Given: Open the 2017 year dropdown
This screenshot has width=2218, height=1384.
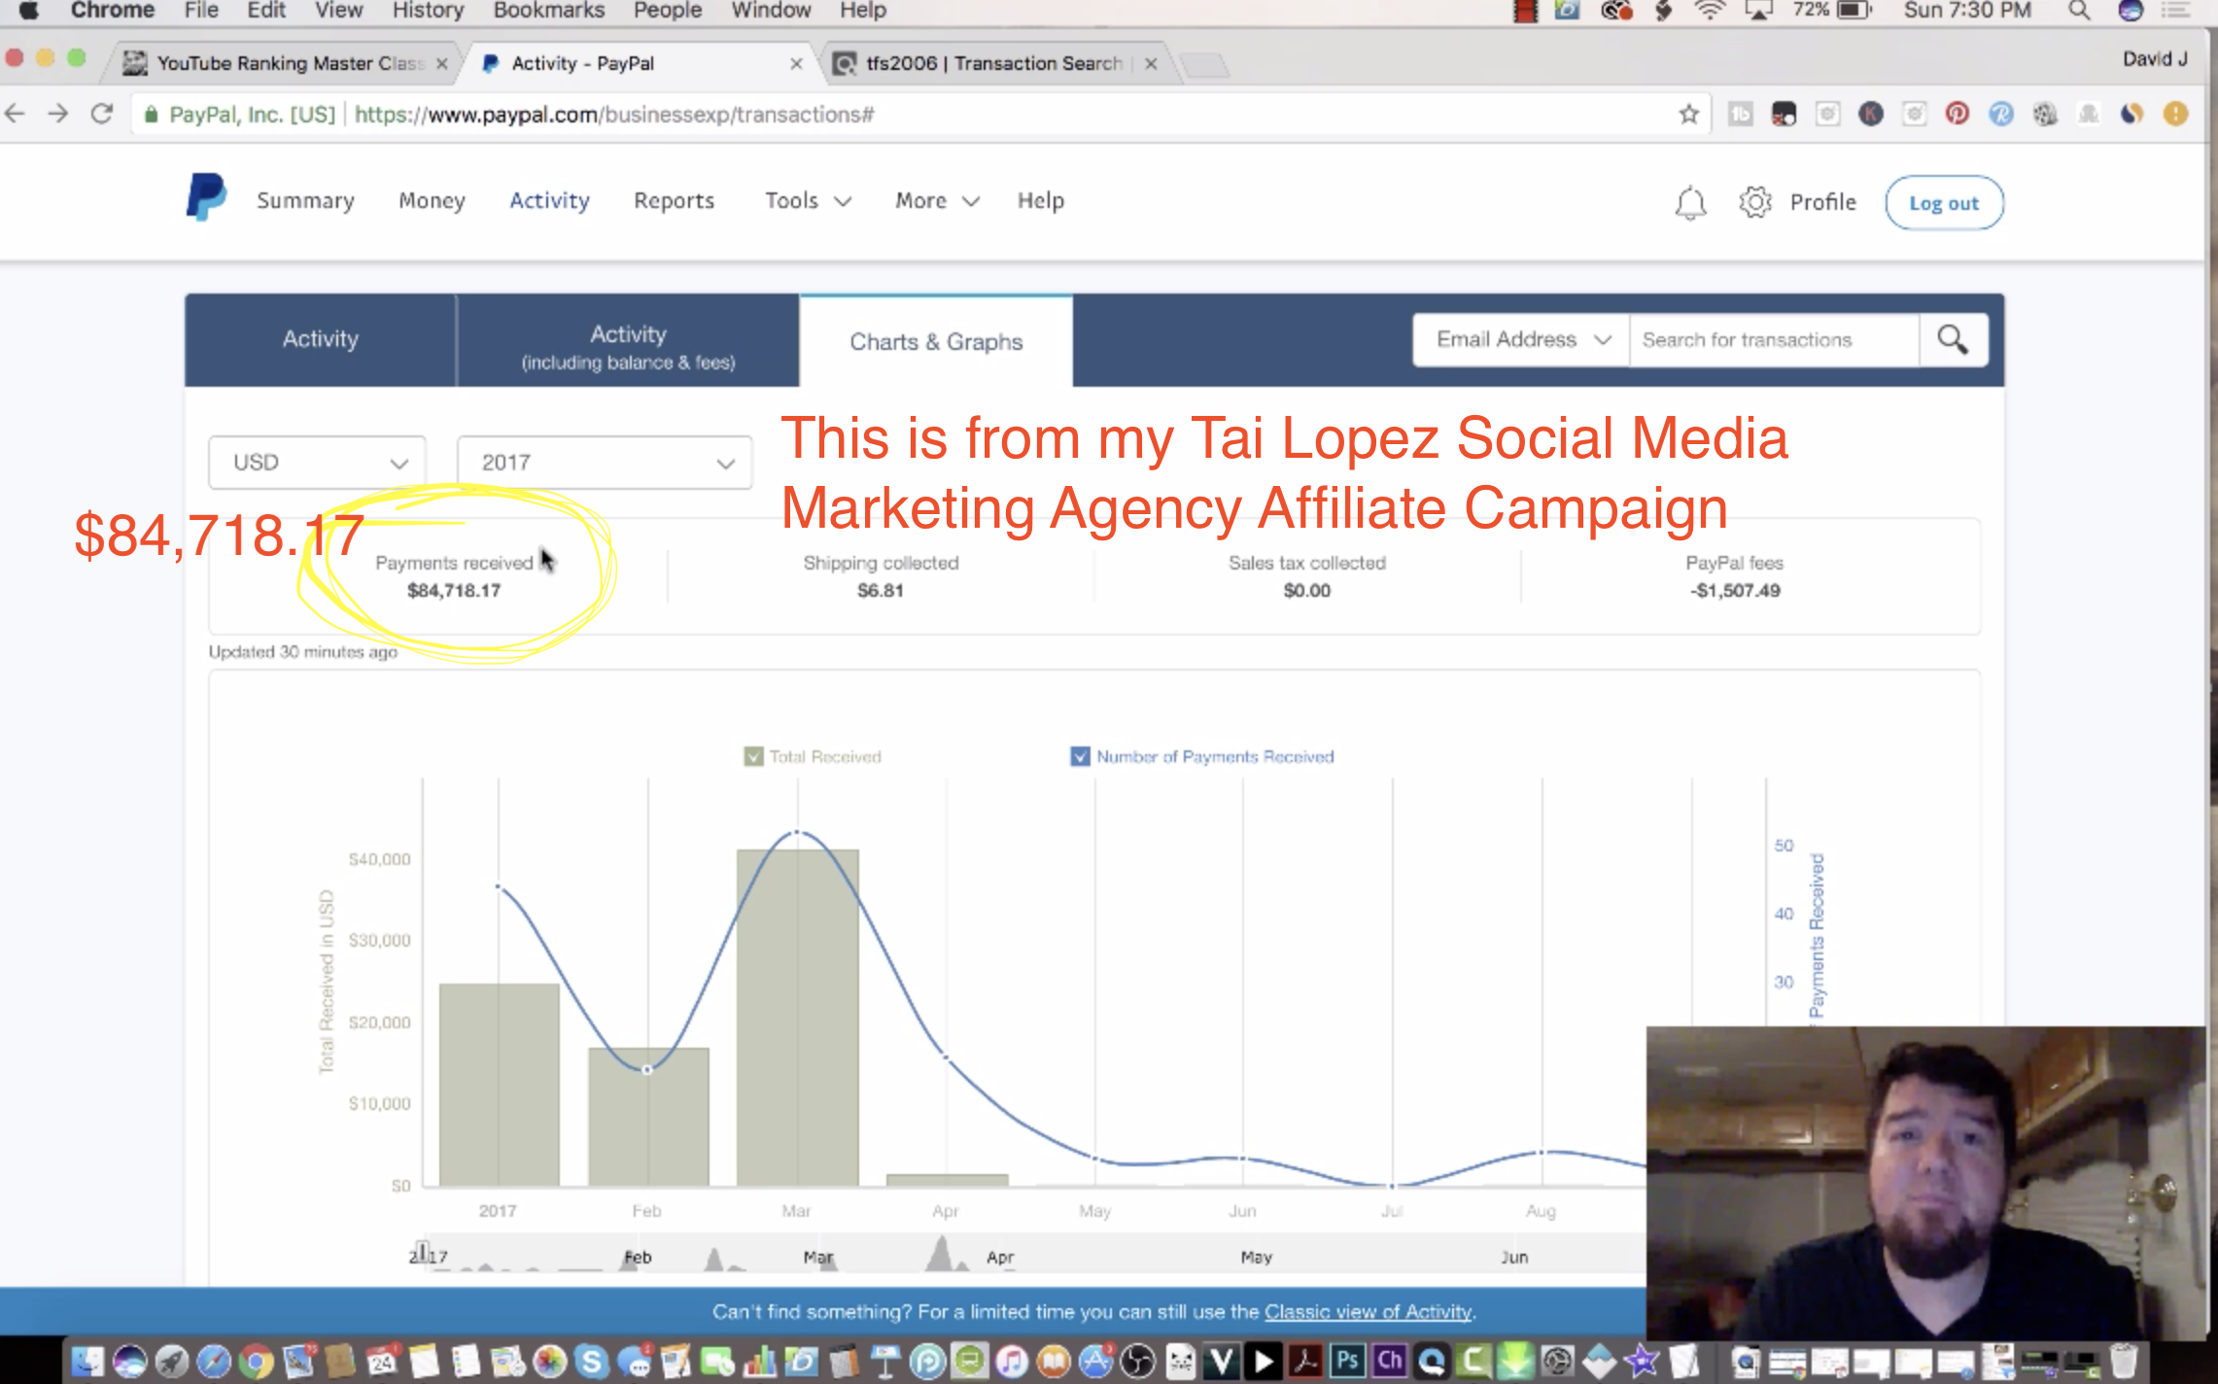Looking at the screenshot, I should pyautogui.click(x=605, y=463).
